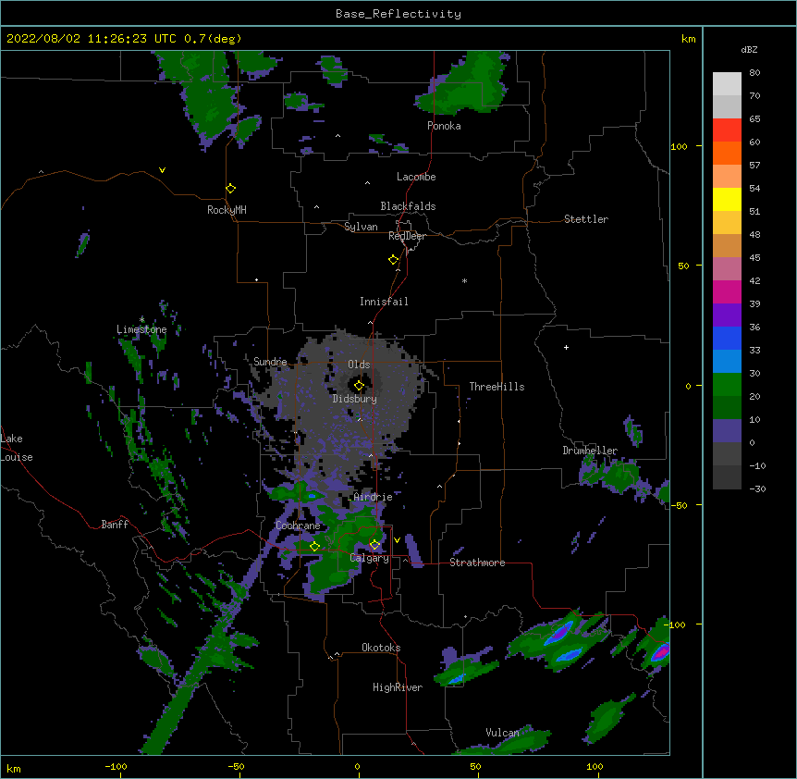Screen dimensions: 797x779
Task: Pick the salmon swatch between 57 and 54 dBZ
Action: pos(727,176)
